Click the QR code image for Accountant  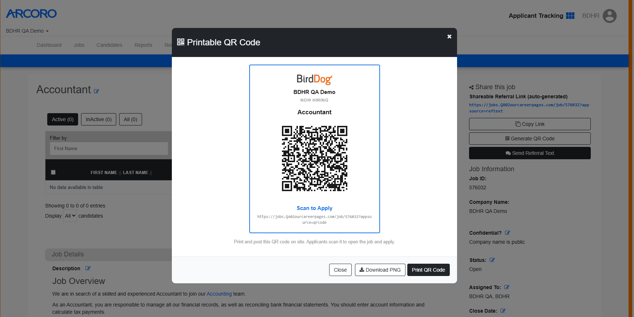coord(315,158)
